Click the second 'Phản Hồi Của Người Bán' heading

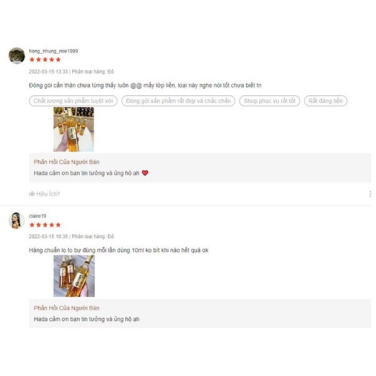pyautogui.click(x=67, y=308)
